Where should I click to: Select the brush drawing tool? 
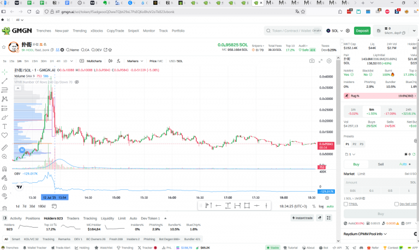4,117
